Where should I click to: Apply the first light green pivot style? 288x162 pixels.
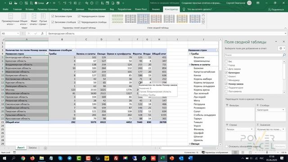[117, 19]
